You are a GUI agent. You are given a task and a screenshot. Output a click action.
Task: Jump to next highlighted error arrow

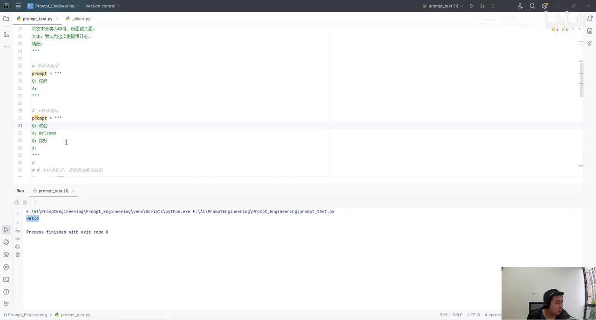pyautogui.click(x=579, y=29)
